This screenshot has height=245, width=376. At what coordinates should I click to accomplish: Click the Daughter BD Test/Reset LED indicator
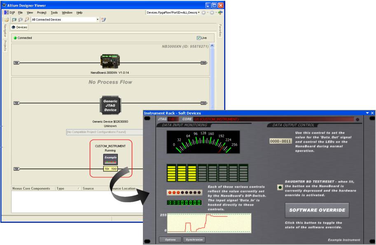coord(280,187)
